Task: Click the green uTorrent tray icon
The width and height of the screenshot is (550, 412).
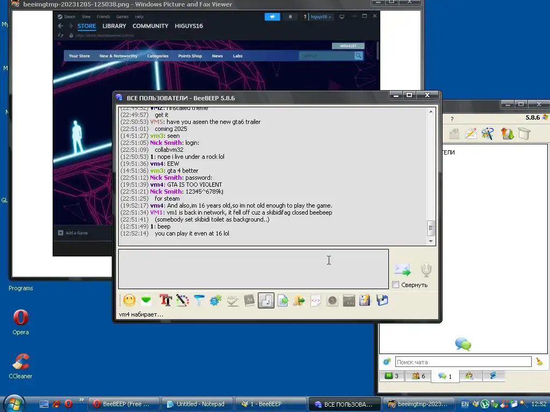Action: (x=485, y=404)
